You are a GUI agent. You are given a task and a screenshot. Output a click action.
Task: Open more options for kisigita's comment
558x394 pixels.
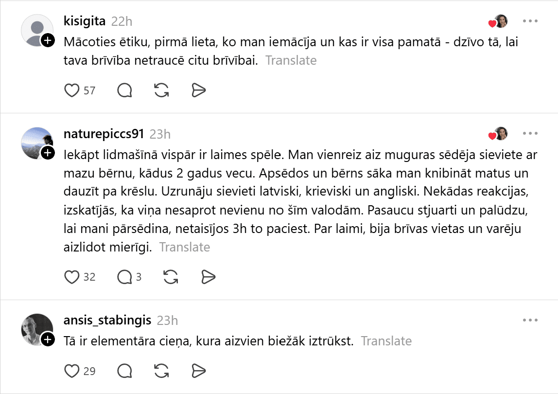pos(530,21)
